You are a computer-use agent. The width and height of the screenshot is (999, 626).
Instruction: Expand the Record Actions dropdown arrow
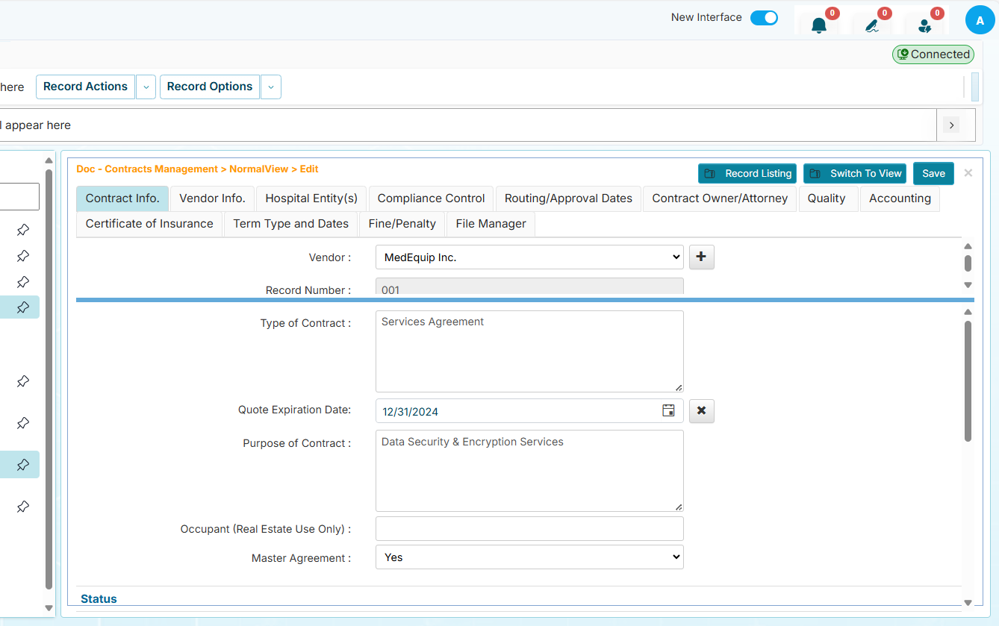[146, 87]
